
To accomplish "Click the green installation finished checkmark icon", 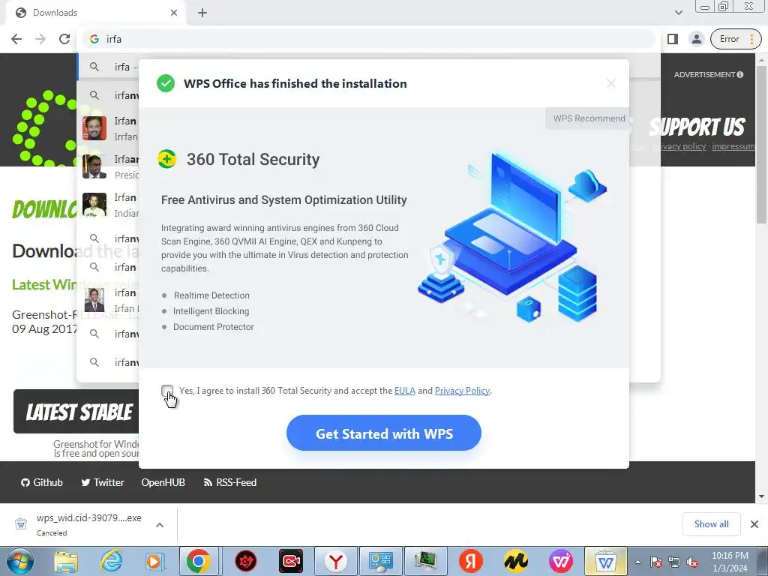I will pos(166,83).
